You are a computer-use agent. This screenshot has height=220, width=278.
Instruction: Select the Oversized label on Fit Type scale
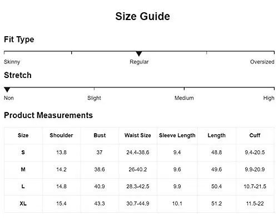point(262,62)
